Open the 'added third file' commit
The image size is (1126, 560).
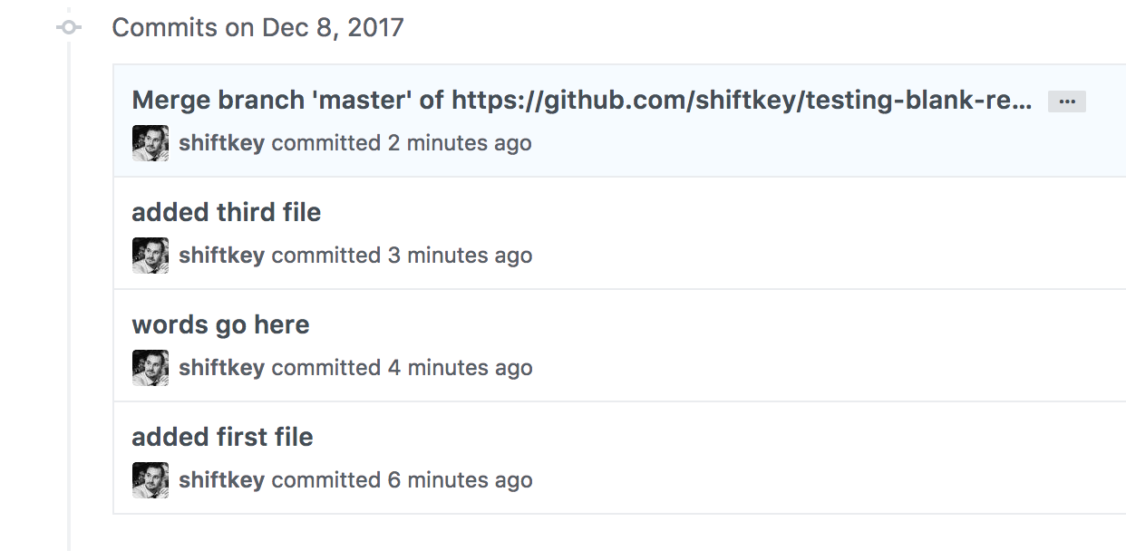(226, 211)
